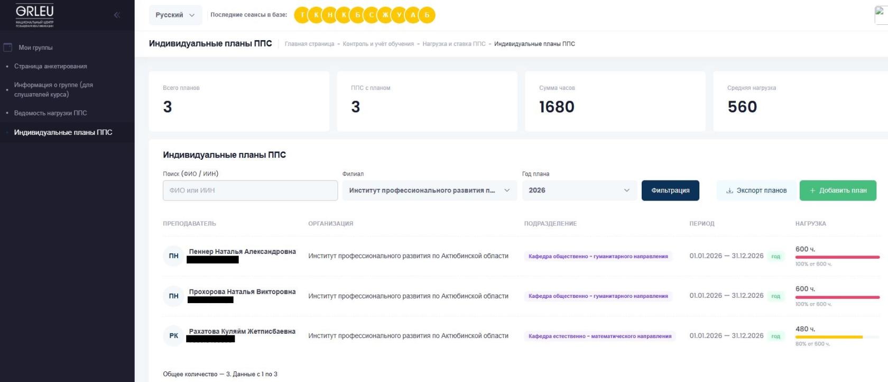
Task: Open Мои группы in the sidebar
Action: tap(35, 48)
